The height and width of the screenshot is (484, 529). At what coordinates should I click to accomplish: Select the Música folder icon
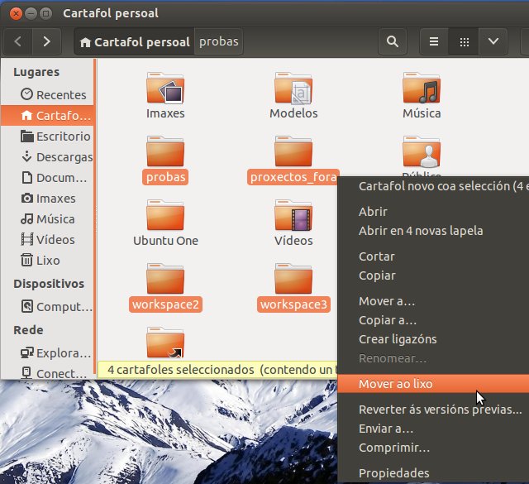tap(422, 88)
